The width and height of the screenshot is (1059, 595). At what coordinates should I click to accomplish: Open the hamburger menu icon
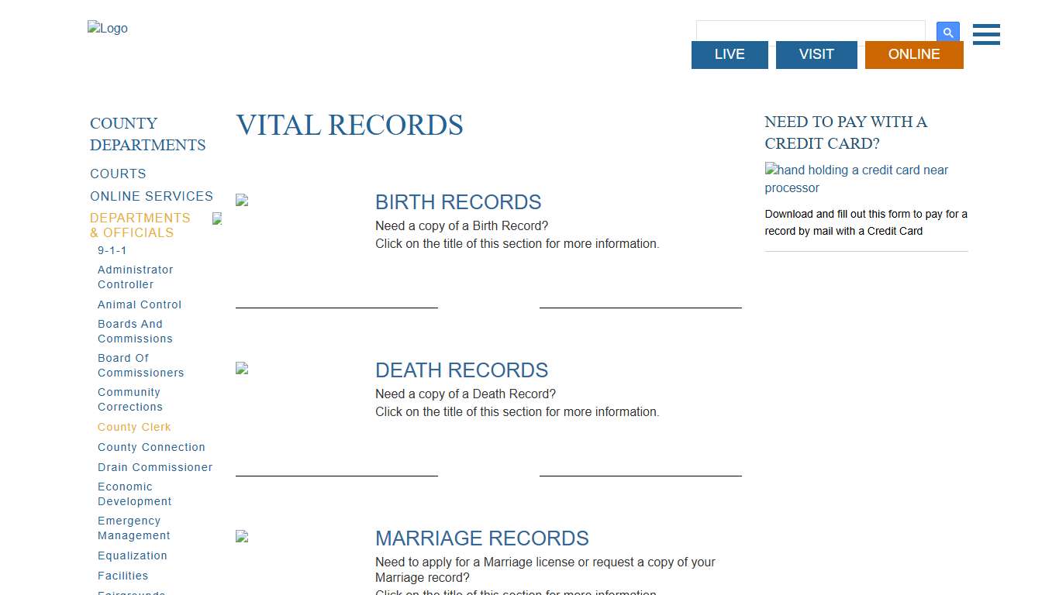[x=986, y=34]
